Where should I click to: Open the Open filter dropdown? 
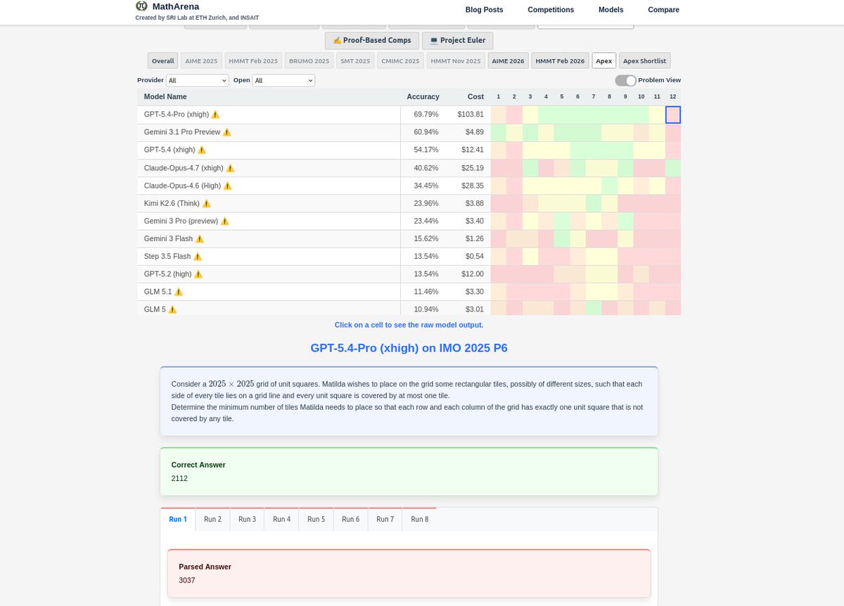pyautogui.click(x=283, y=81)
